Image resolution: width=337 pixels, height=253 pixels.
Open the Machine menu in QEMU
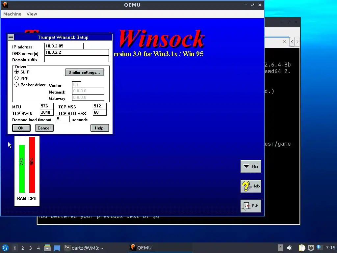pyautogui.click(x=12, y=14)
